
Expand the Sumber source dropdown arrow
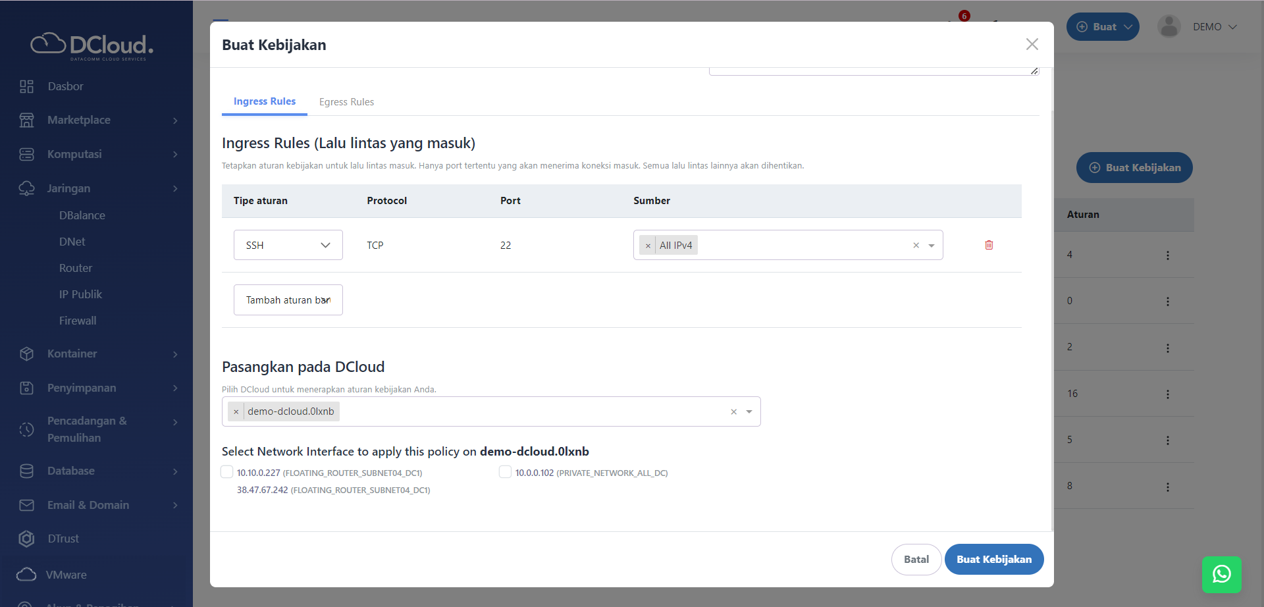(932, 246)
